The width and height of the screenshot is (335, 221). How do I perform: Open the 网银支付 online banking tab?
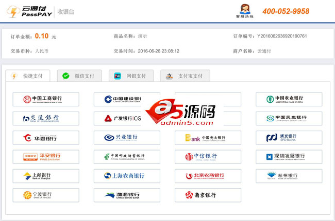tap(131, 76)
